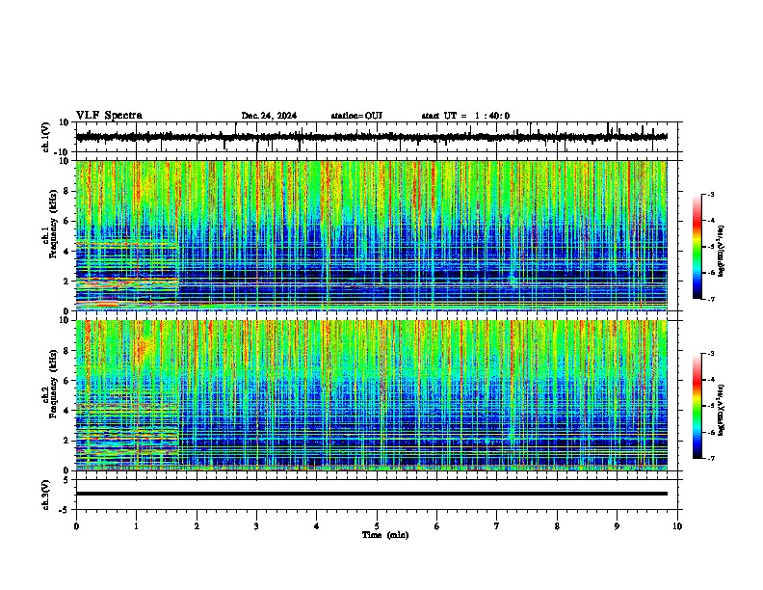The height and width of the screenshot is (590, 763).
Task: Click the ch.1 spectrogram panel
Action: coord(372,235)
